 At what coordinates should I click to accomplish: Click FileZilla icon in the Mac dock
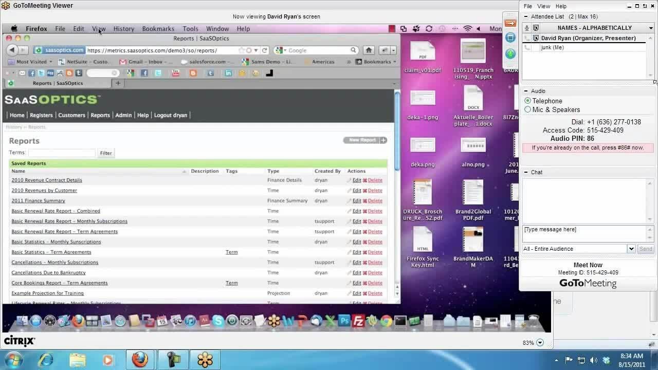[358, 321]
